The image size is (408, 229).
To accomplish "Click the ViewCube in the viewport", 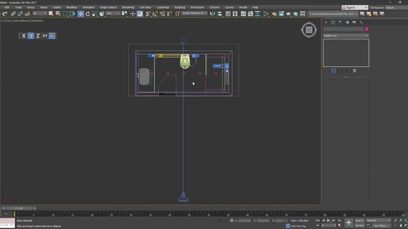I will (x=309, y=30).
